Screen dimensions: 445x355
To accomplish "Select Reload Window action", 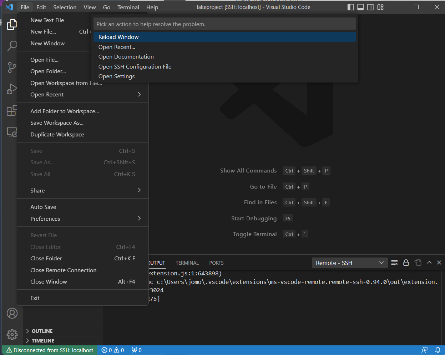I will (224, 37).
